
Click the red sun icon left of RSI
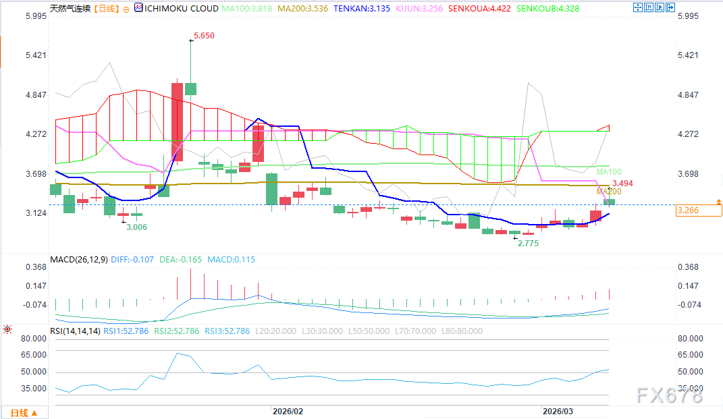pyautogui.click(x=7, y=330)
